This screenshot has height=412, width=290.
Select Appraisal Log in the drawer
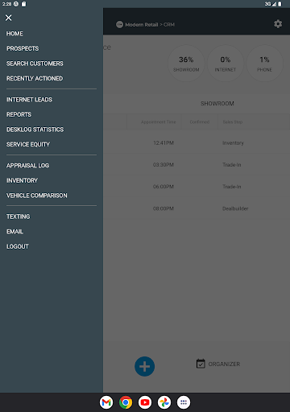[27, 166]
